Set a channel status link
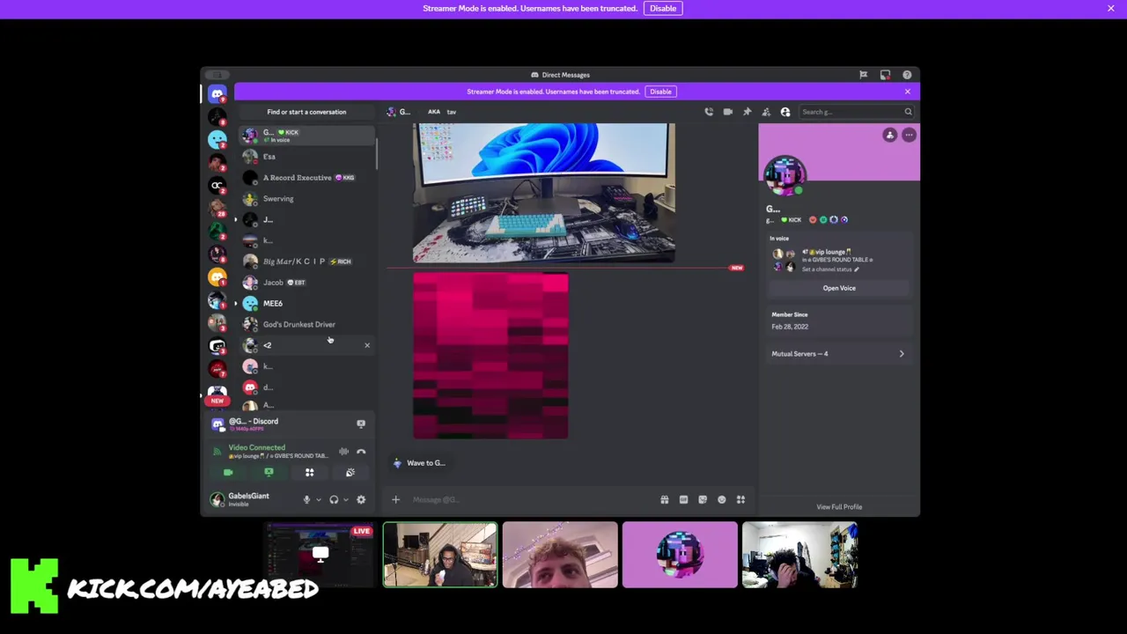1127x634 pixels. (x=829, y=269)
